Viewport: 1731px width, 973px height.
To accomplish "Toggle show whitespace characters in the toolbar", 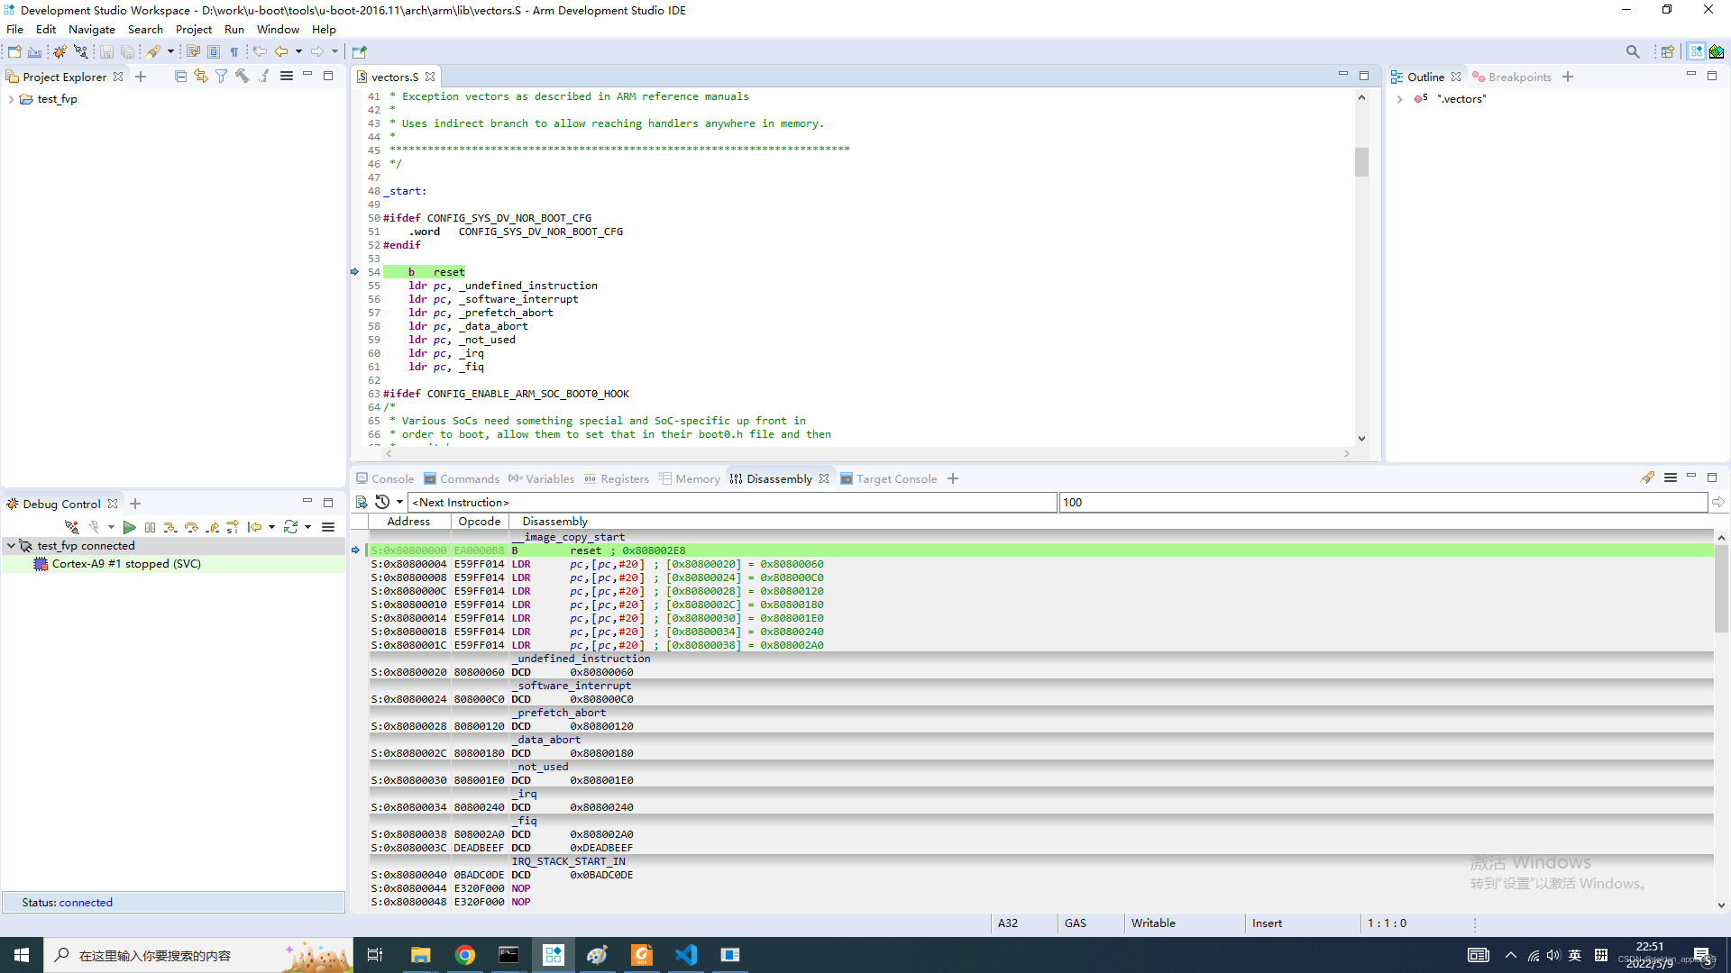I will [234, 51].
